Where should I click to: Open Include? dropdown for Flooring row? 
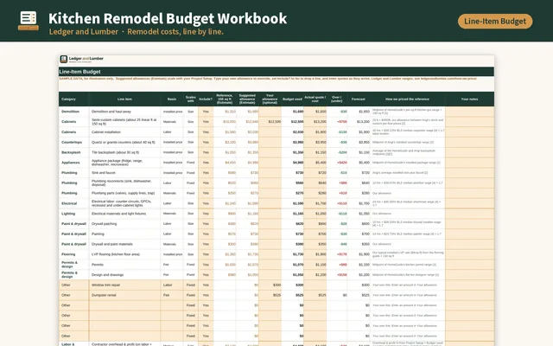206,254
